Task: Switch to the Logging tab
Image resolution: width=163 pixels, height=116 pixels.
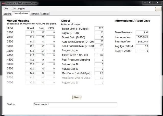Action: (x=7, y=14)
